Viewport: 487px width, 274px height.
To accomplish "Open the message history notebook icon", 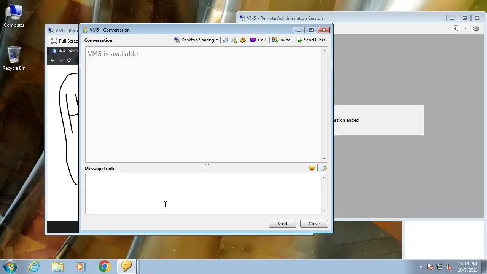I will [x=225, y=40].
